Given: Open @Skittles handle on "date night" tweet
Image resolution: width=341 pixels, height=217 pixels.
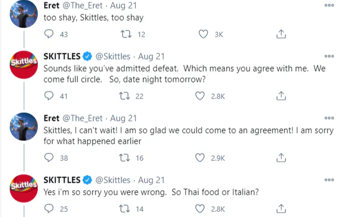Looking at the screenshot, I should (x=113, y=57).
